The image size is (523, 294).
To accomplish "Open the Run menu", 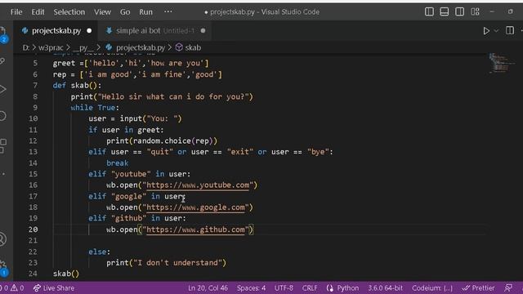I will click(145, 12).
